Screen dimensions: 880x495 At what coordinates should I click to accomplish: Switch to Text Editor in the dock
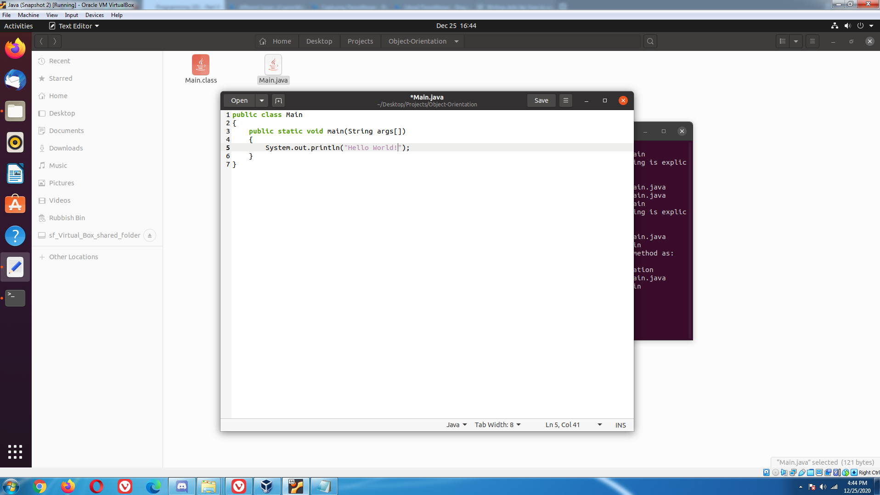(15, 267)
